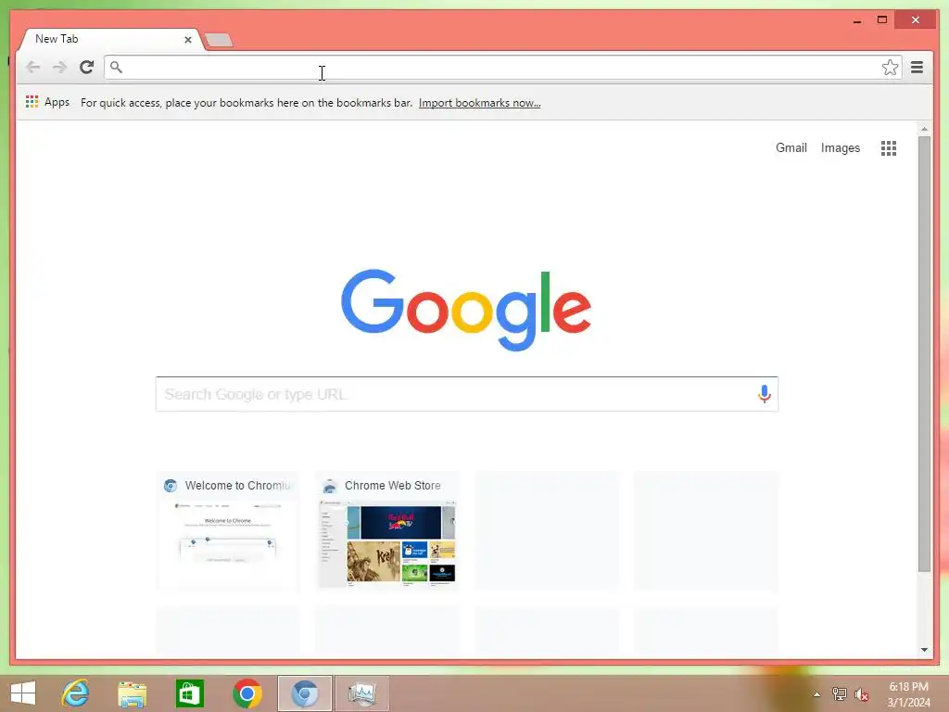Screen dimensions: 949x712
Task: Open File Explorer from taskbar
Action: [132, 693]
